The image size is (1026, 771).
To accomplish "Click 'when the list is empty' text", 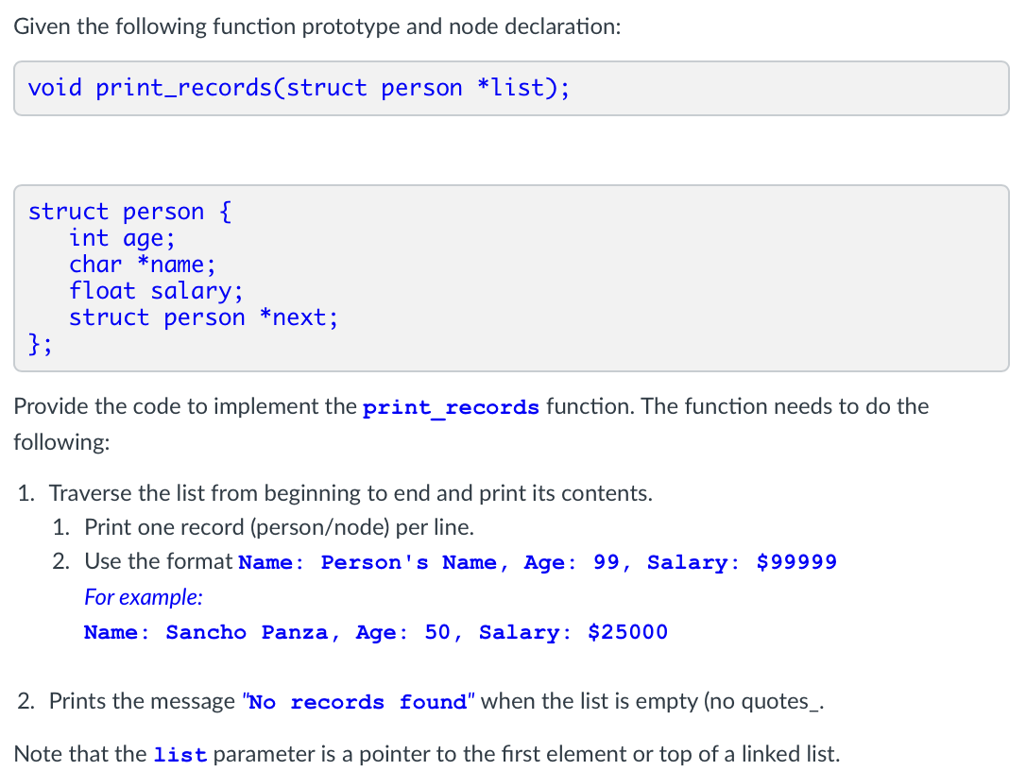I will (589, 701).
